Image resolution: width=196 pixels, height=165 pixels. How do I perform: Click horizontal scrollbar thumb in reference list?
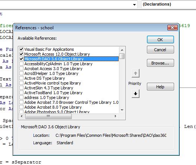[48, 116]
